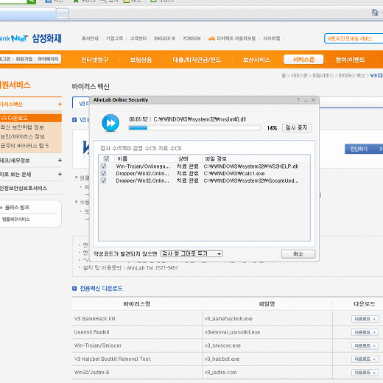Screen dimensions: 383x383
Task: Open the 검사 창 그대로 두기 dropdown
Action: point(191,254)
